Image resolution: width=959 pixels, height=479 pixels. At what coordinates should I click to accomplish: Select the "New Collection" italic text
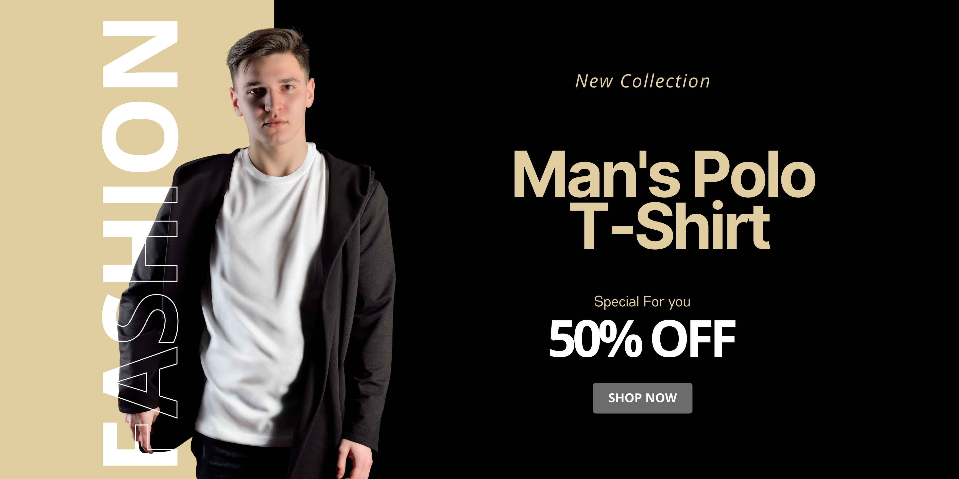tap(643, 81)
